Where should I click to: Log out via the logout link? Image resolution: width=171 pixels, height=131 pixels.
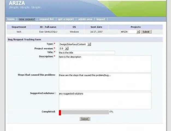coord(101,19)
